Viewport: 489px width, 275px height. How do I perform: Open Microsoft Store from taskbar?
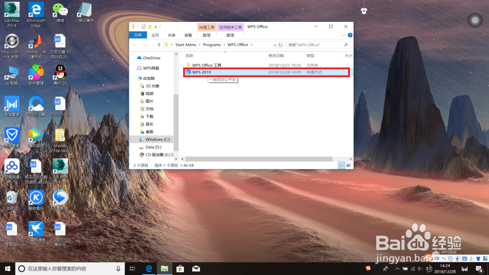pos(180,269)
